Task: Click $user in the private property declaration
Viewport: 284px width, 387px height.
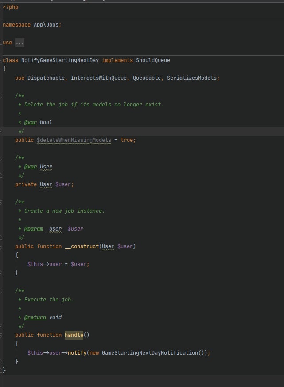Action: point(63,184)
